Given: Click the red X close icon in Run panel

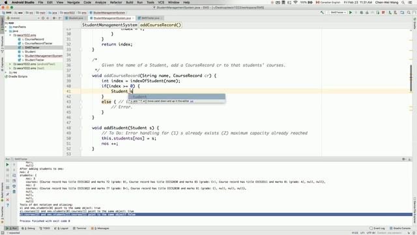Looking at the screenshot, I should tap(7, 200).
